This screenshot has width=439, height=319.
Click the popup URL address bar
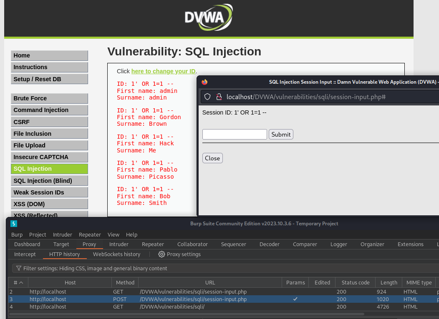(319, 97)
